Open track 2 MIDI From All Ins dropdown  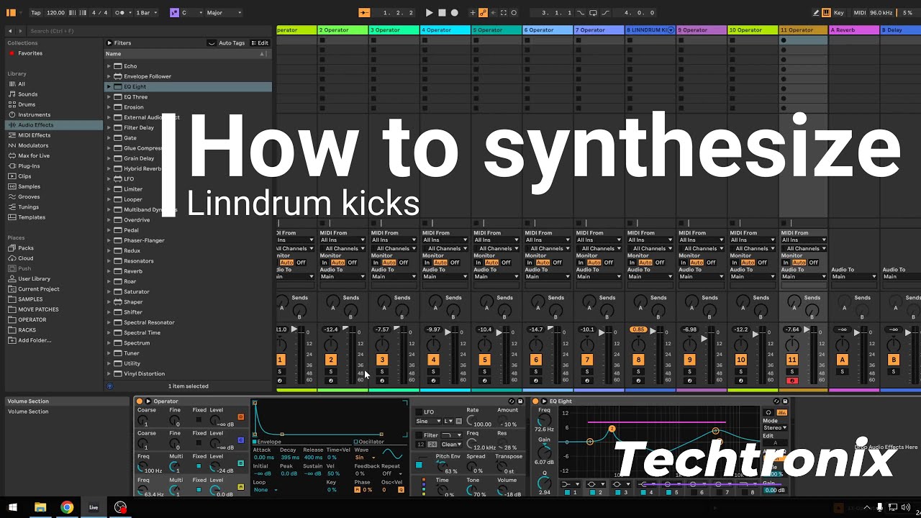(x=342, y=240)
